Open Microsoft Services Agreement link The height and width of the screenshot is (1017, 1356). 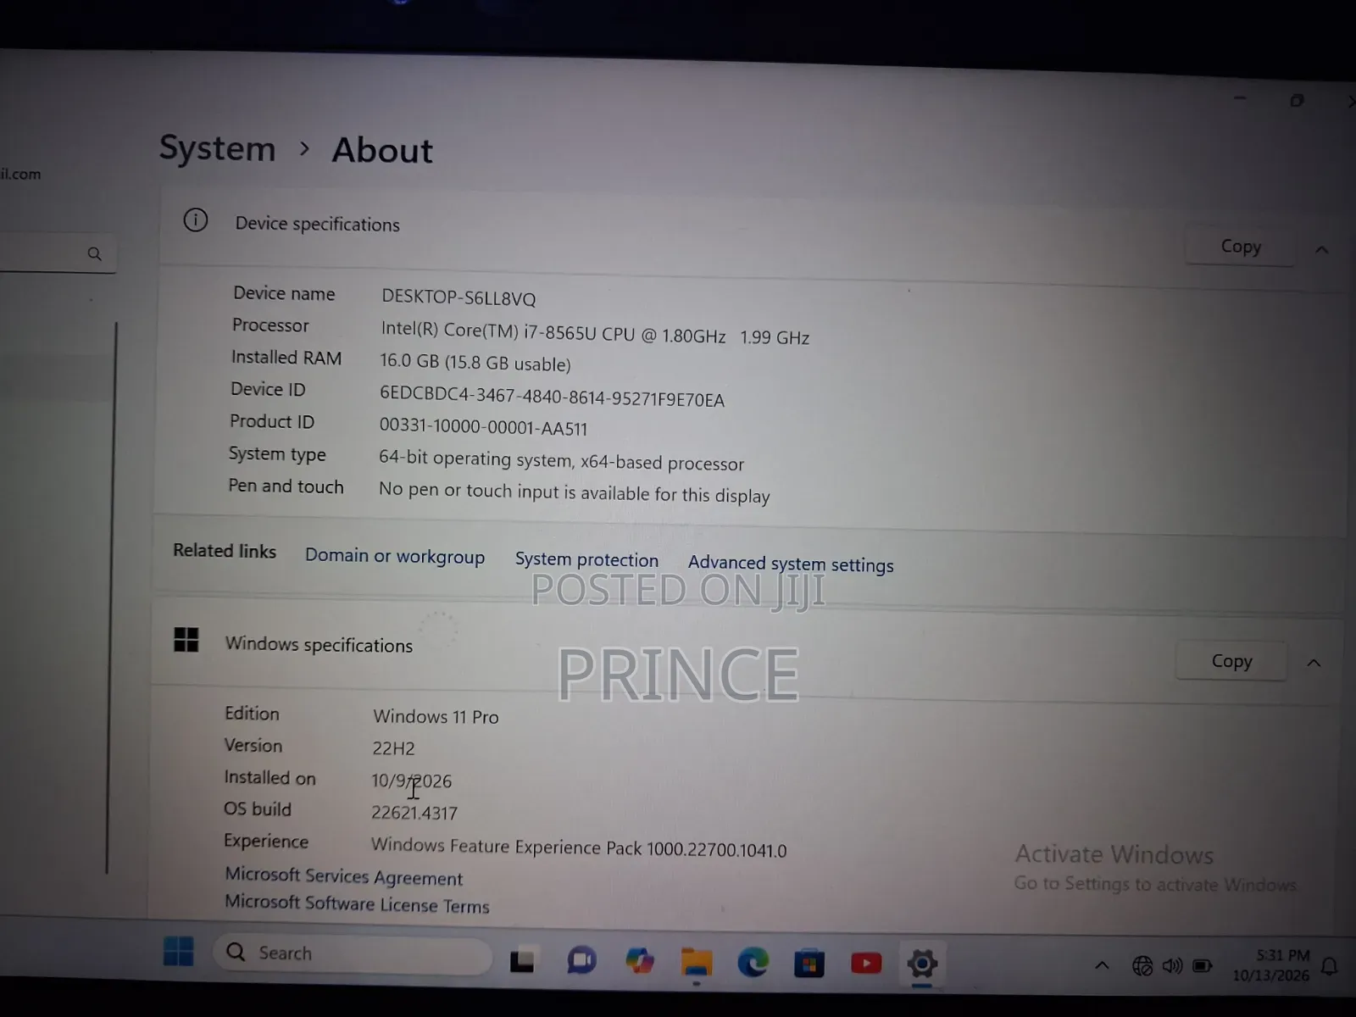coord(343,876)
